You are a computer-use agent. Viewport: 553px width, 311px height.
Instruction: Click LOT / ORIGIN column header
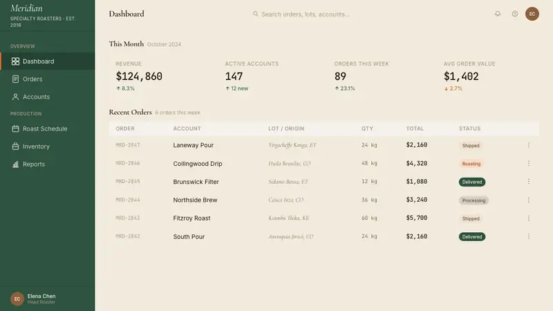click(286, 129)
